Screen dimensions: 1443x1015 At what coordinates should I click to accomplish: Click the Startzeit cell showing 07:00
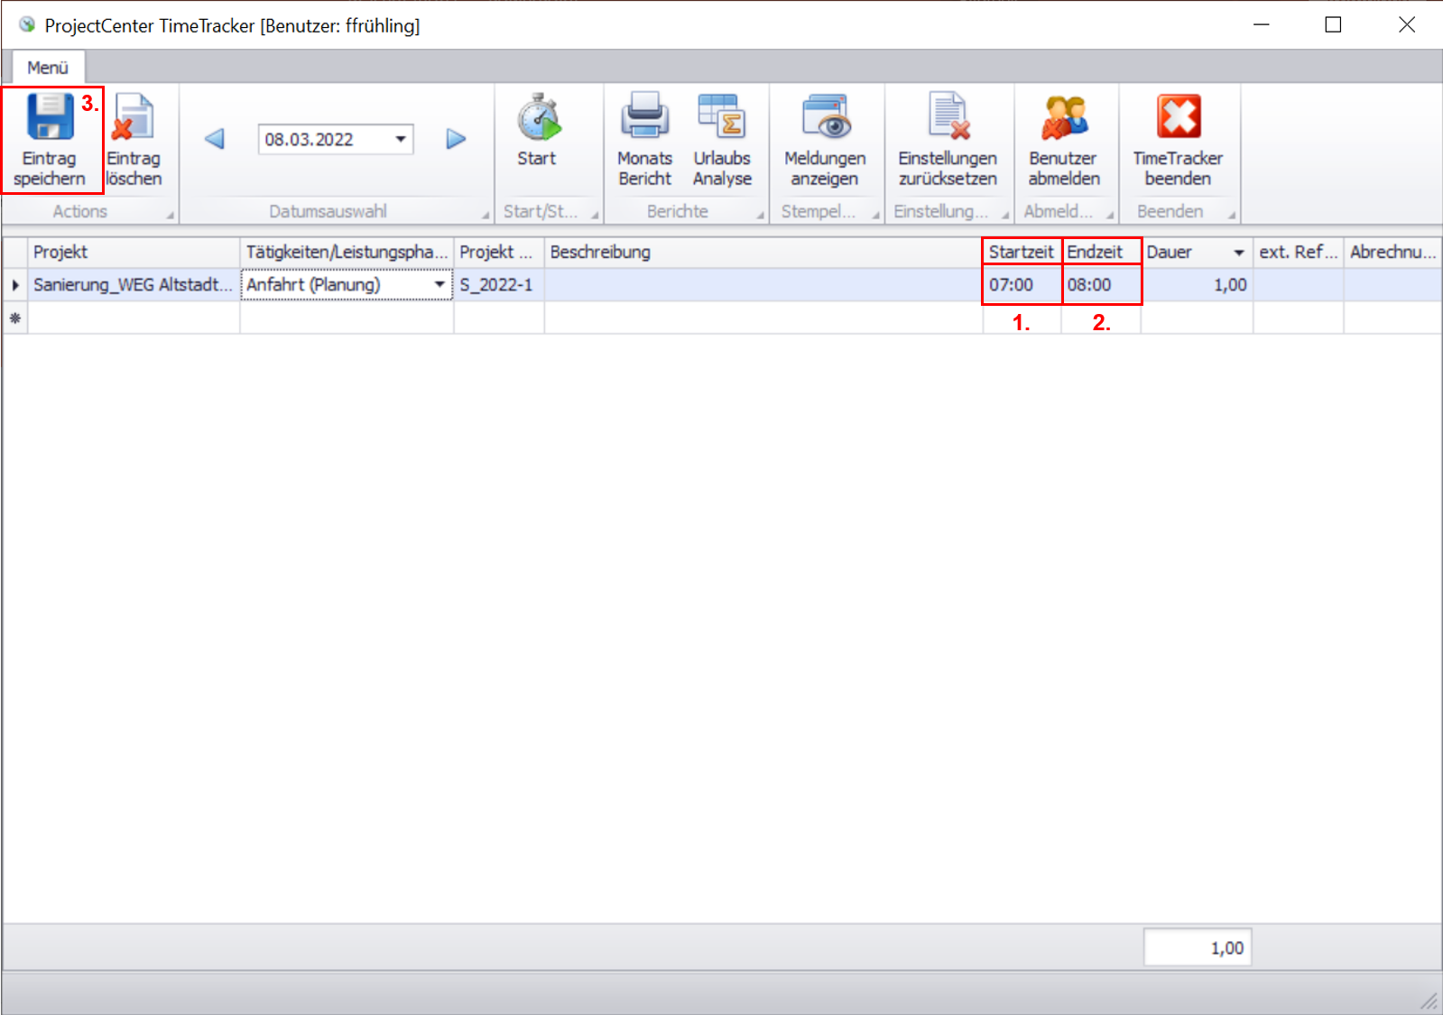[1021, 285]
